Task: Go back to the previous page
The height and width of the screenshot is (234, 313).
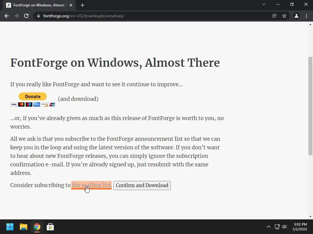Action: pyautogui.click(x=7, y=16)
